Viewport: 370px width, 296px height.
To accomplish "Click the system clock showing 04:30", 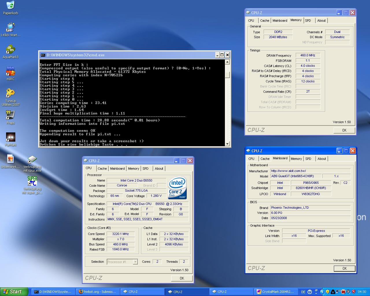I will (362, 292).
